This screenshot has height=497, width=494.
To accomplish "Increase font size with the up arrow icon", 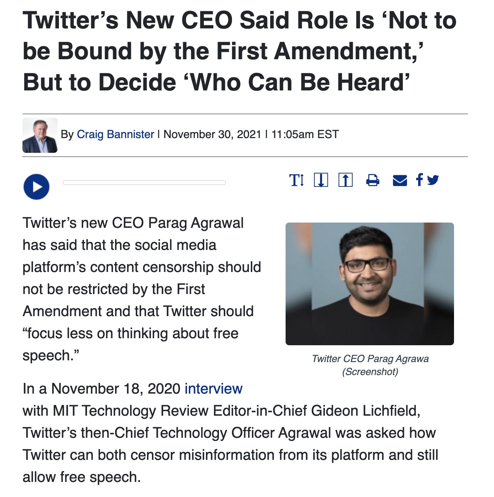I will pyautogui.click(x=346, y=180).
